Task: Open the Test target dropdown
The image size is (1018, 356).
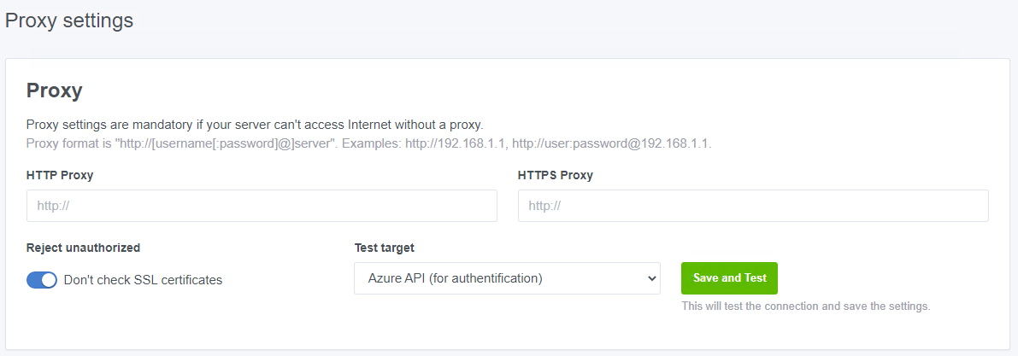Action: point(507,278)
